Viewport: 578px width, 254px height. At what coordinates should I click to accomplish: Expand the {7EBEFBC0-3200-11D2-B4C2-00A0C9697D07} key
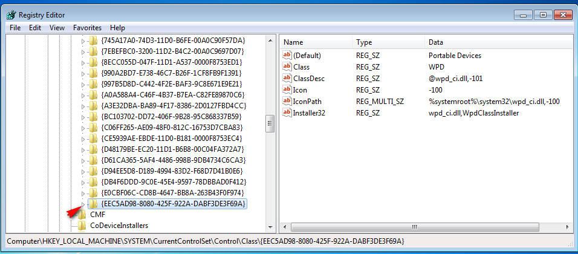coord(83,51)
